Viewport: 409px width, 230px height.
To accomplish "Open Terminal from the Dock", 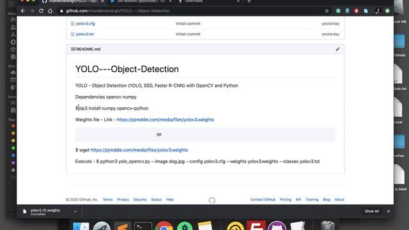I will pos(143,226).
